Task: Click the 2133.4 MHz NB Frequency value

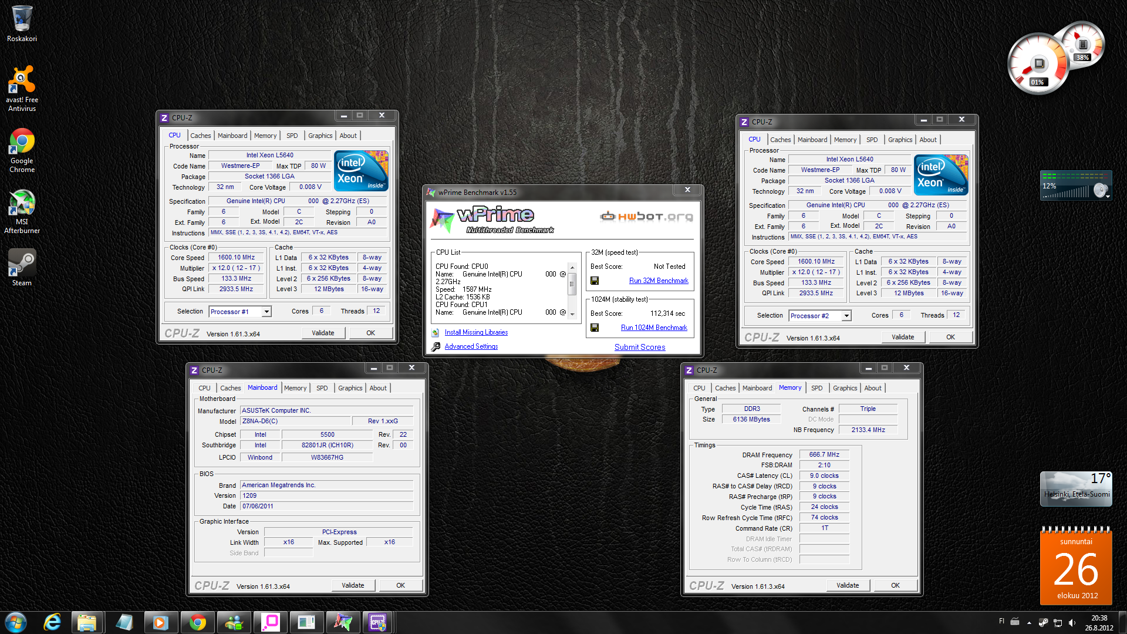Action: point(868,430)
